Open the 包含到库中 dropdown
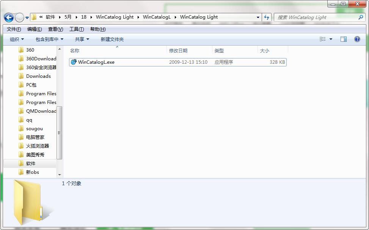 (x=49, y=39)
